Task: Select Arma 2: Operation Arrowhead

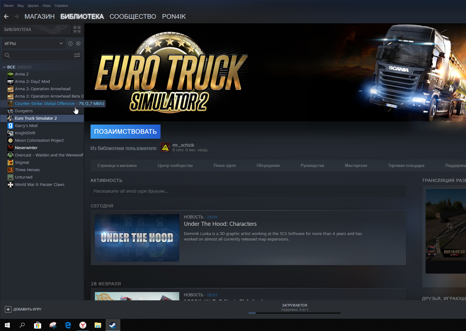Action: coord(43,89)
